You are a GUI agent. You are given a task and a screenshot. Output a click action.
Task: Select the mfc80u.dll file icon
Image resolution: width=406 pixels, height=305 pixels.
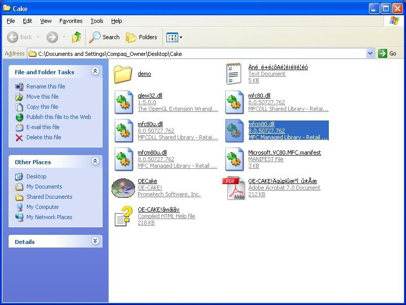[x=124, y=131]
